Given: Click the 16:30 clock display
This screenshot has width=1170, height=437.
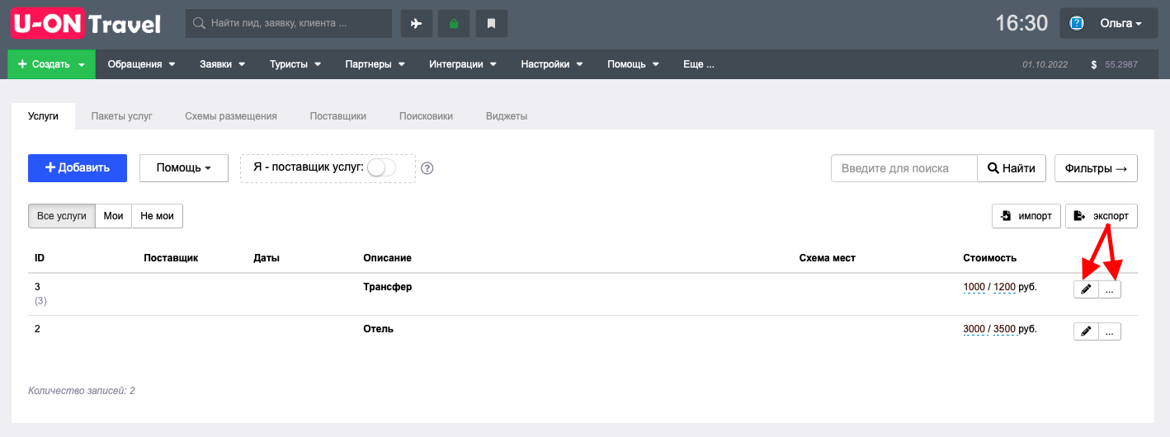Looking at the screenshot, I should 1021,23.
